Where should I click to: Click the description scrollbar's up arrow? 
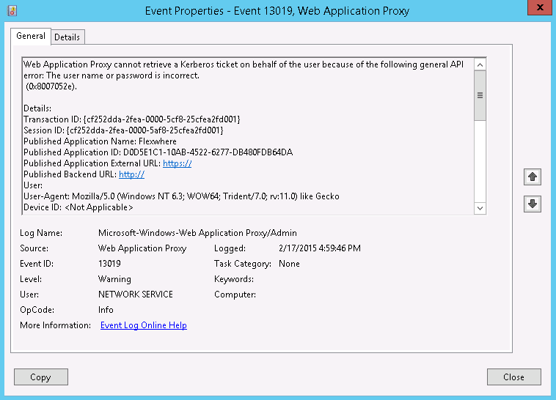480,64
